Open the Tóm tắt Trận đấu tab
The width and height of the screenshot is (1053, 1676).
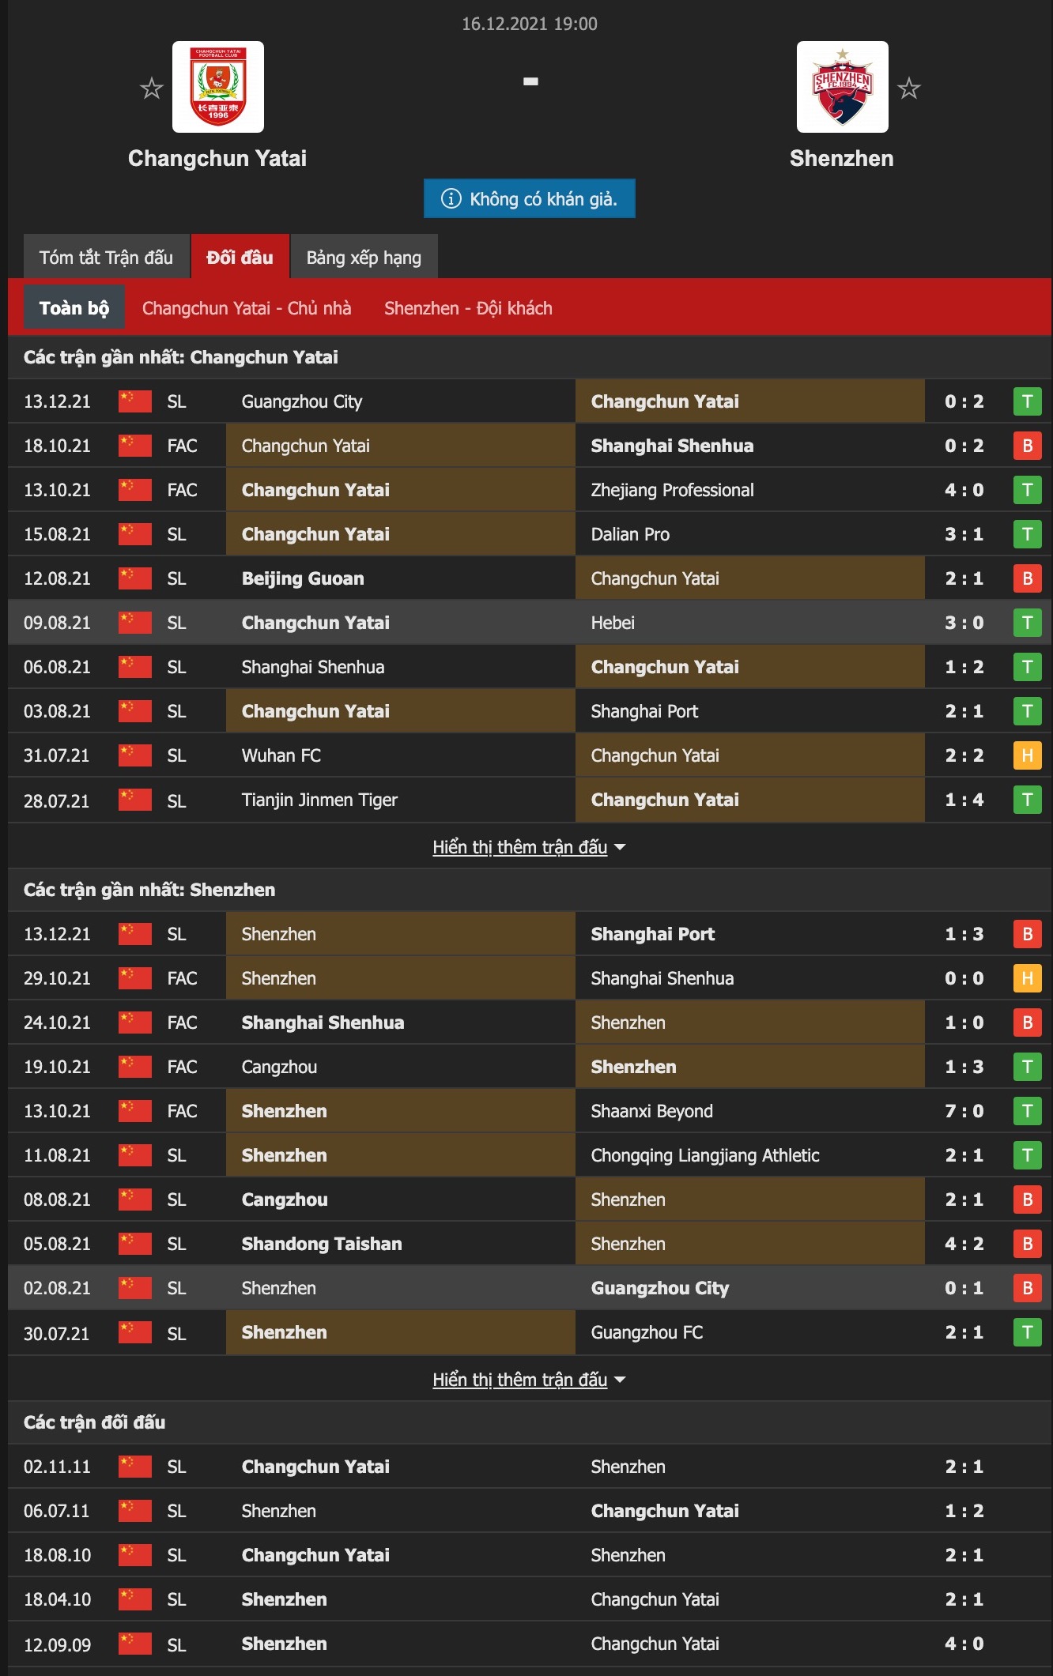pyautogui.click(x=106, y=257)
